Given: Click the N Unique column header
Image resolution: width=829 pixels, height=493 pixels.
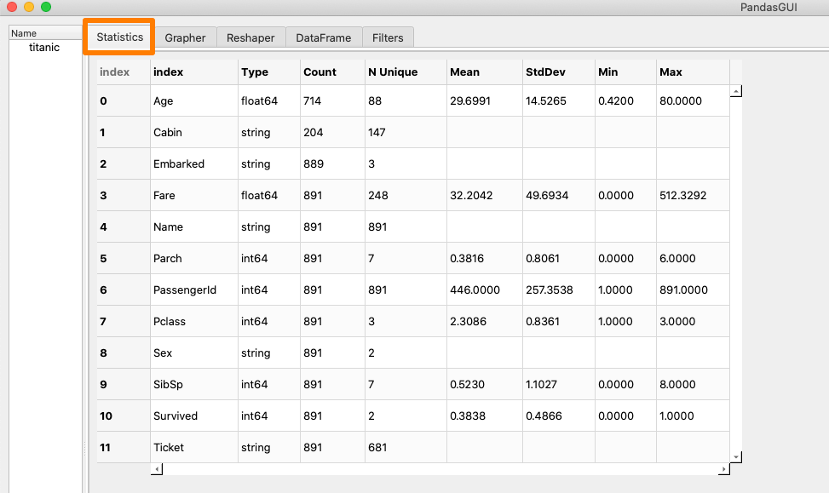Looking at the screenshot, I should point(393,72).
